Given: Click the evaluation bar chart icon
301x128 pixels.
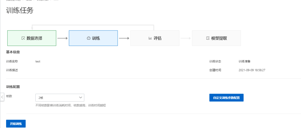Looking at the screenshot, I should (150, 38).
